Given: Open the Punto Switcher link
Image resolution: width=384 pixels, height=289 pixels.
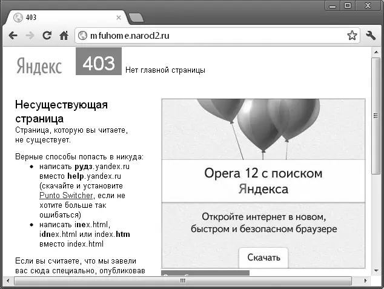Looking at the screenshot, I should pos(66,196).
